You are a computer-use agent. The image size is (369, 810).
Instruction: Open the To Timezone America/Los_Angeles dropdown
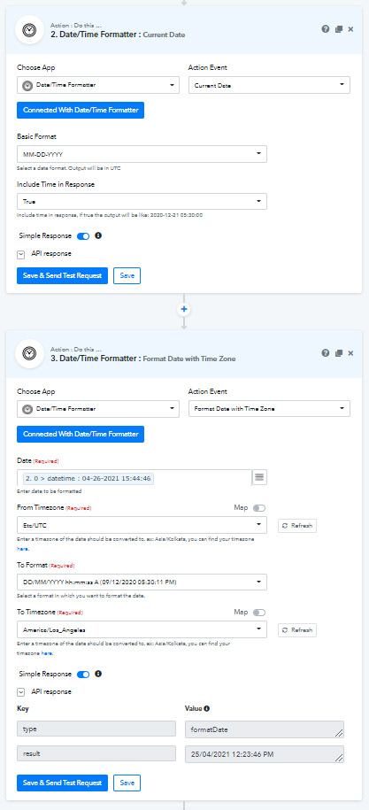click(x=142, y=629)
